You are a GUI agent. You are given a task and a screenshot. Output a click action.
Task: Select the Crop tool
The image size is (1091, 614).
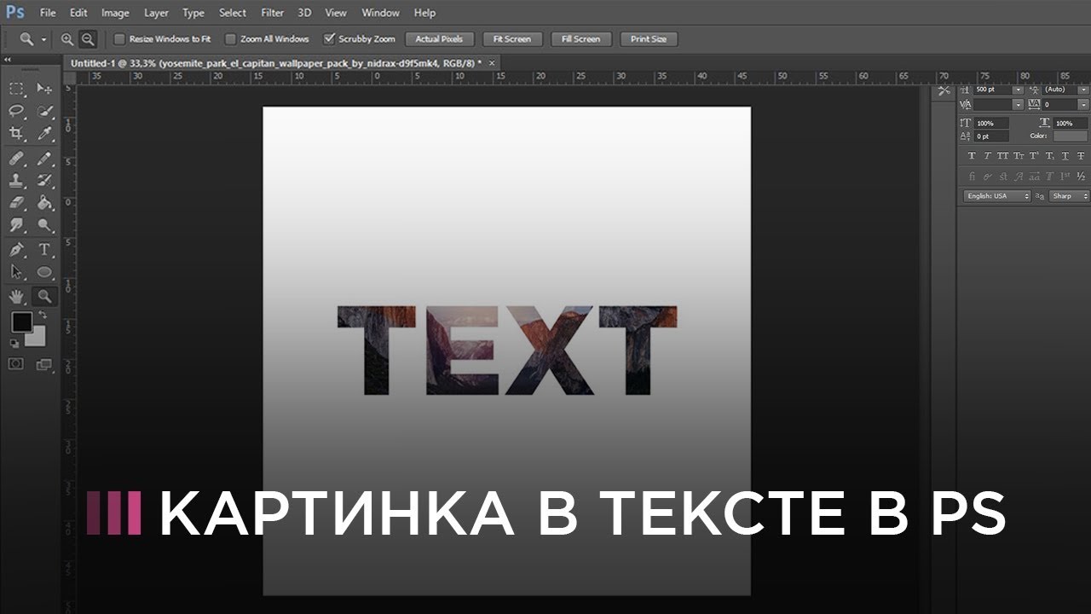16,133
